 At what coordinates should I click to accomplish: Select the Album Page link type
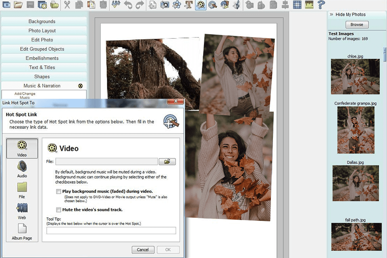click(22, 231)
